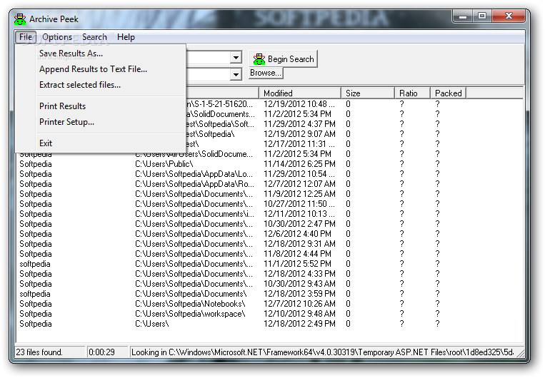Click modified date 12/7/2012 10:26 AM
The image size is (545, 378).
click(299, 304)
